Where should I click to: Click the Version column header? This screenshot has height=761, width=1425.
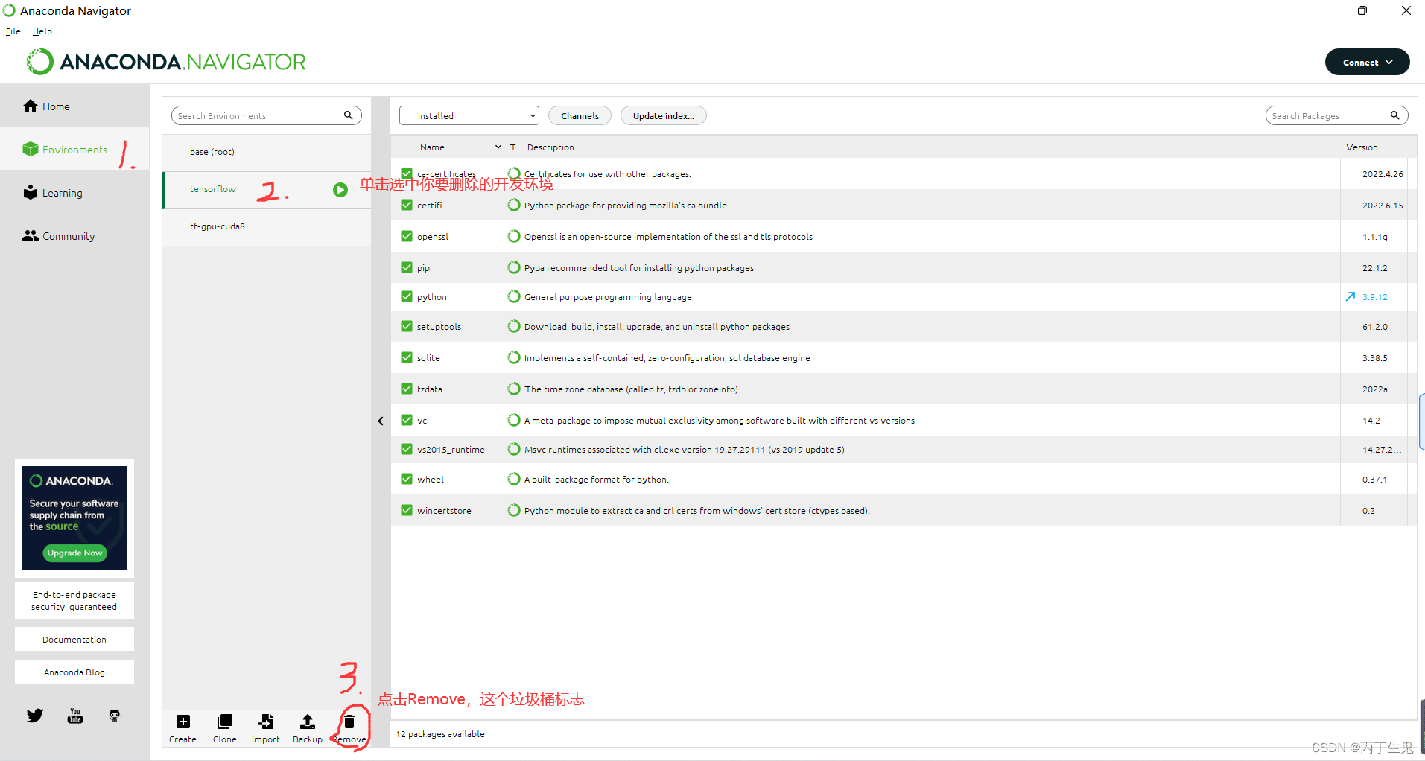(1362, 147)
